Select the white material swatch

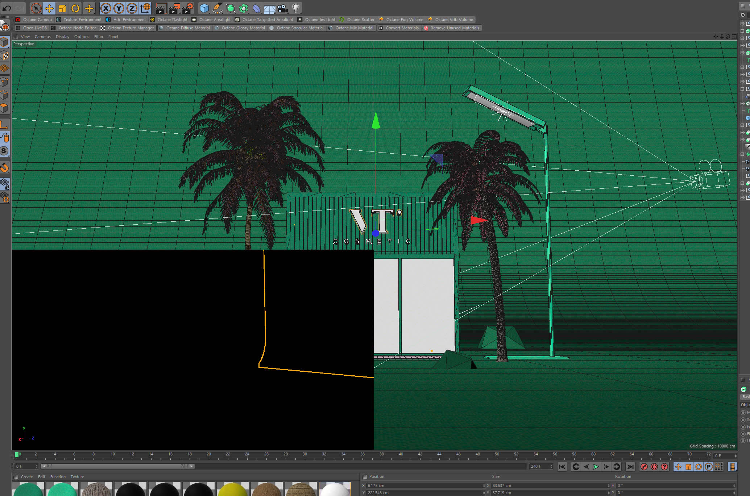pos(335,489)
